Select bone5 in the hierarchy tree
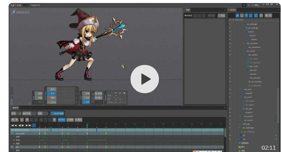281x152 pixels. click(x=254, y=39)
